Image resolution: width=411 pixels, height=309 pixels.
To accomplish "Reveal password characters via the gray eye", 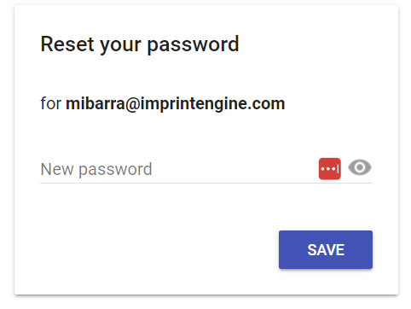I will click(x=360, y=167).
